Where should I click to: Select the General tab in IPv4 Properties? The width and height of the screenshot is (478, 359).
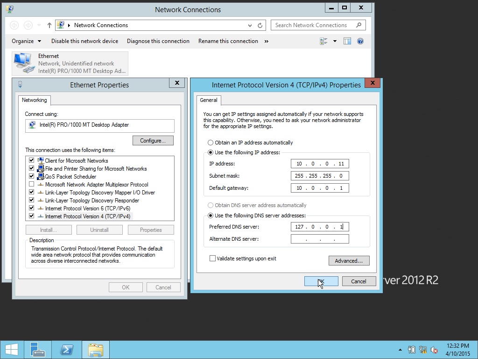pyautogui.click(x=209, y=100)
